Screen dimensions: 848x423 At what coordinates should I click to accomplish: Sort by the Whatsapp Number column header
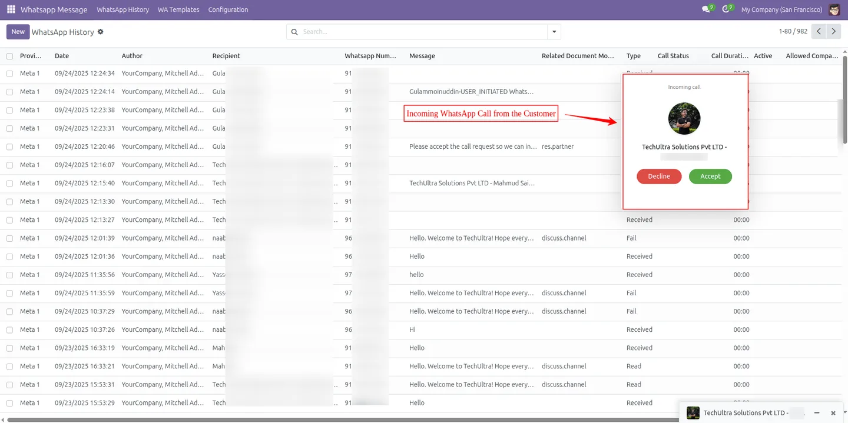[x=370, y=56]
